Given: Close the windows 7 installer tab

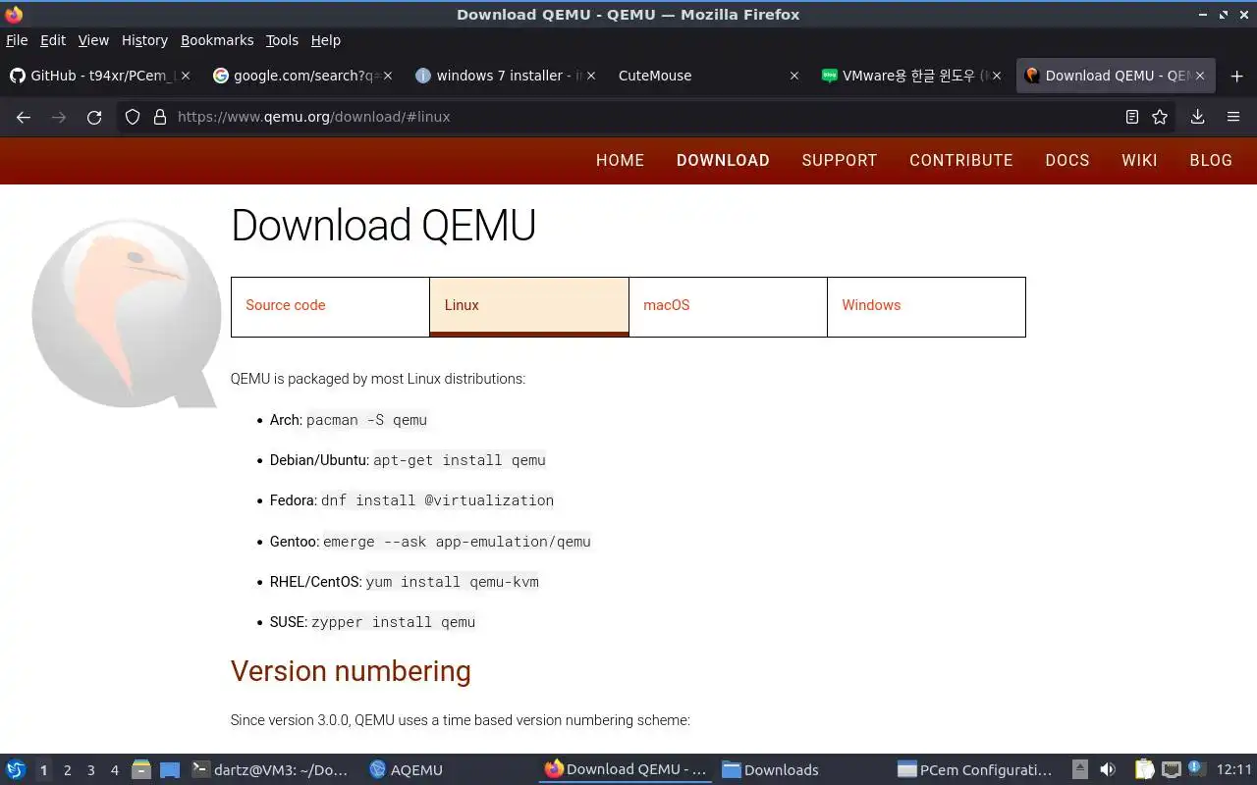Looking at the screenshot, I should tap(590, 76).
